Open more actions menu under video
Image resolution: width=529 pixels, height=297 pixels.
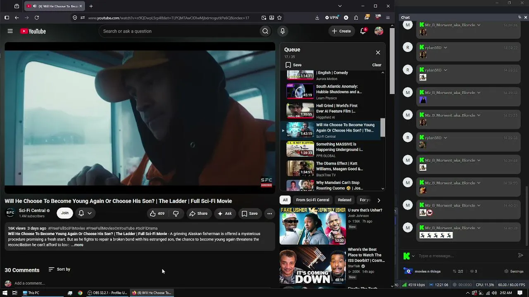tap(269, 214)
